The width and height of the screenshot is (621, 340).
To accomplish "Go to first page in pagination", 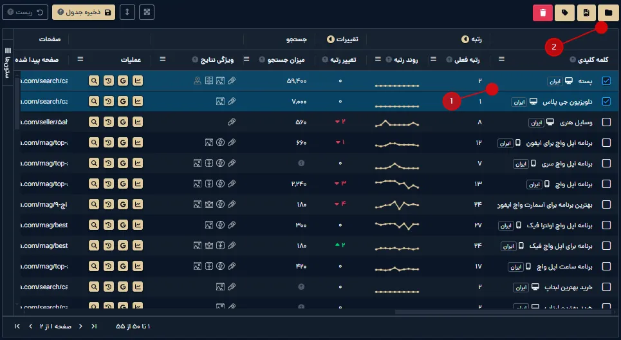I will point(17,326).
